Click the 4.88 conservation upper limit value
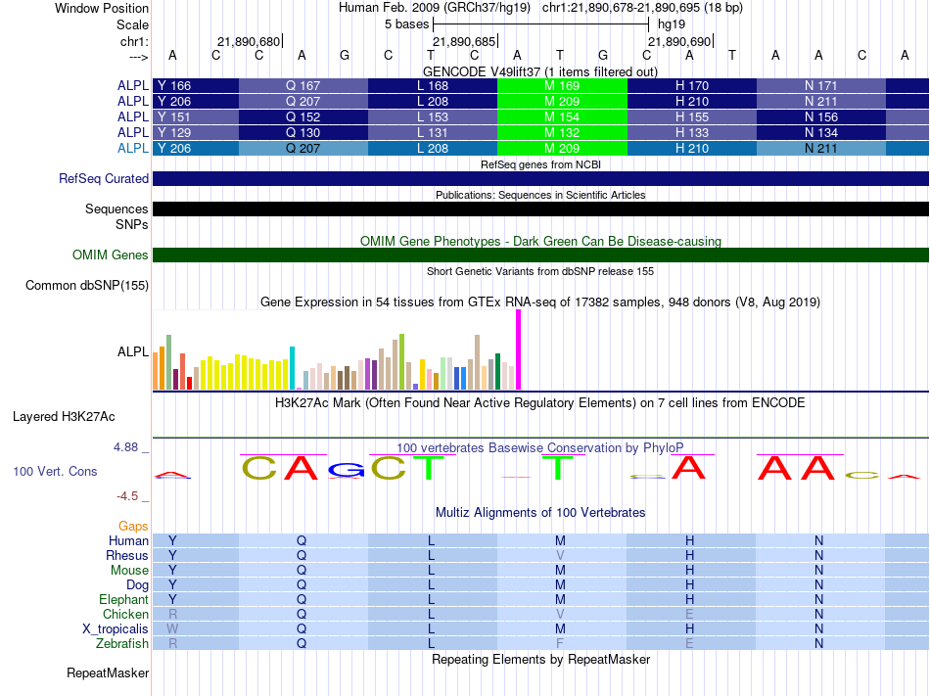Viewport: 930px width, 696px height. (x=125, y=447)
